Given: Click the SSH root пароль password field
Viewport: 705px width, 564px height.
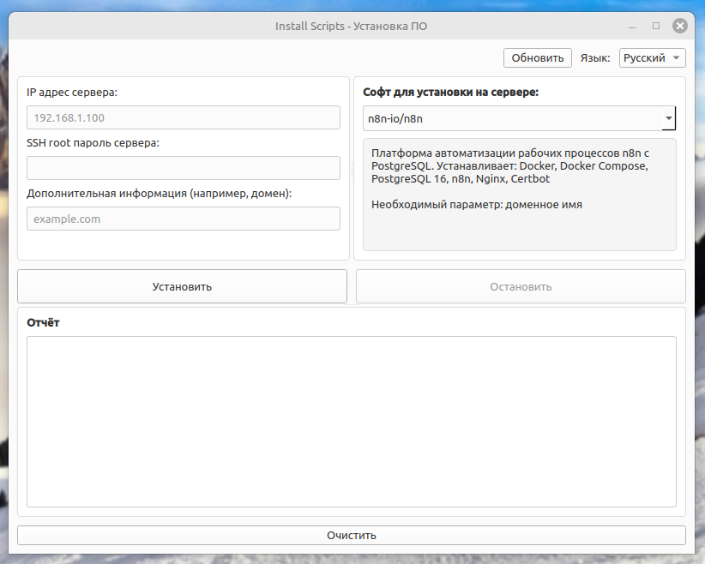Looking at the screenshot, I should coord(183,168).
